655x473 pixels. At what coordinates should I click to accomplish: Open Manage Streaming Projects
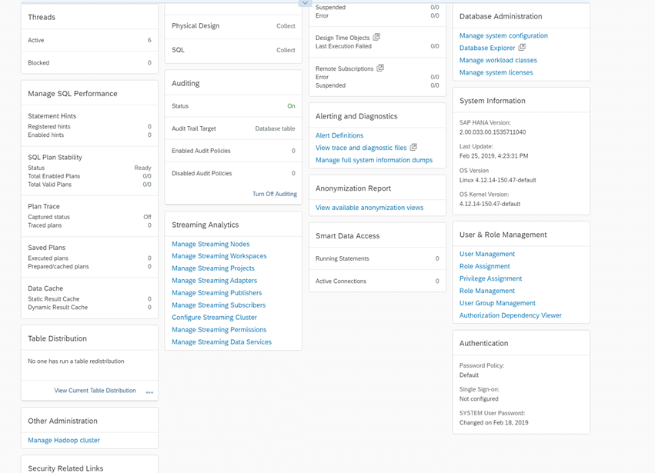213,268
